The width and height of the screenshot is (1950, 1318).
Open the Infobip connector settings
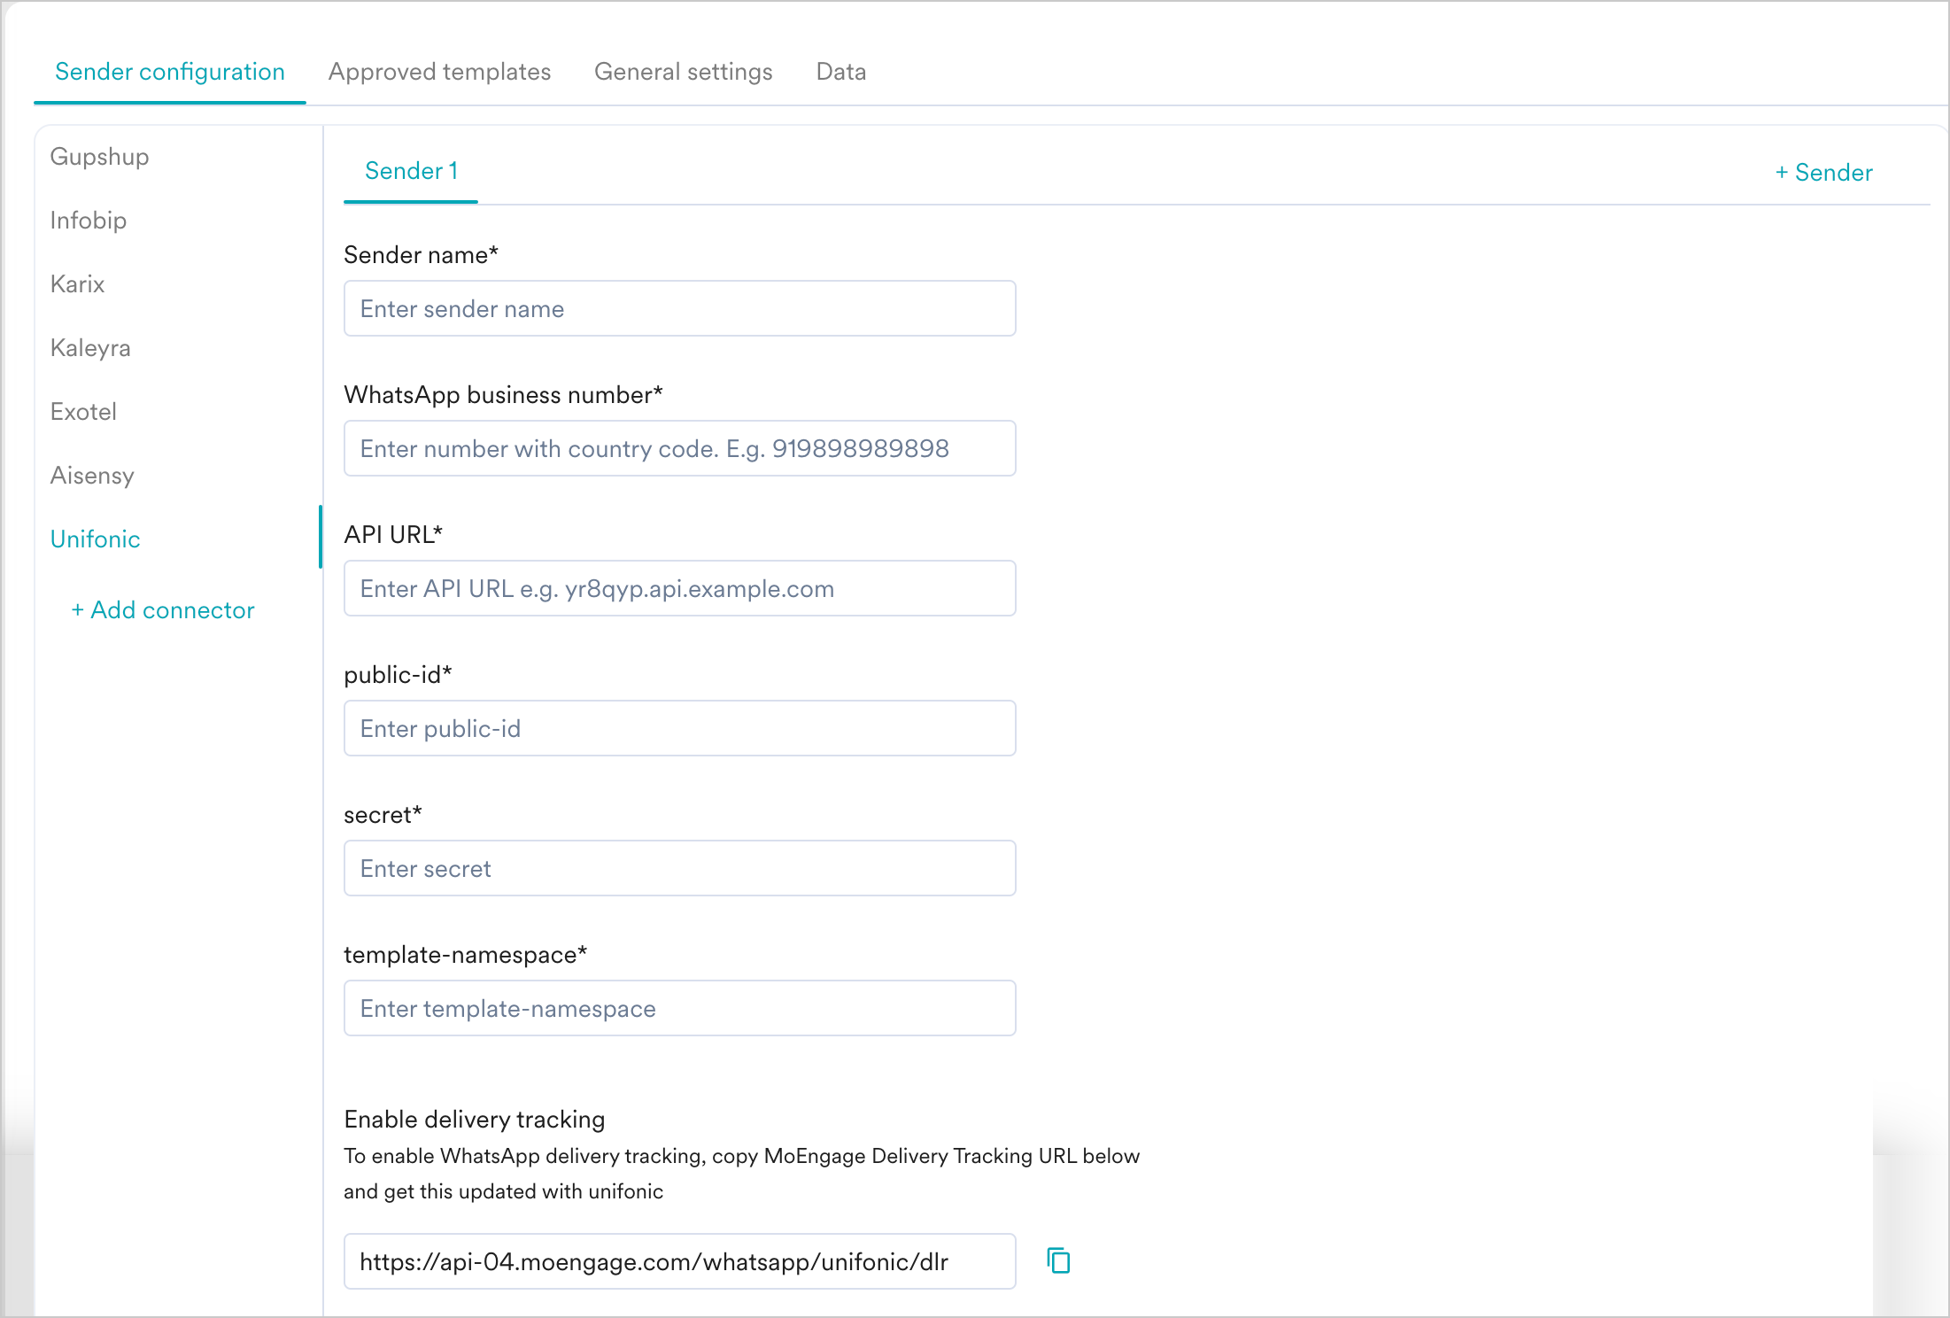tap(88, 221)
